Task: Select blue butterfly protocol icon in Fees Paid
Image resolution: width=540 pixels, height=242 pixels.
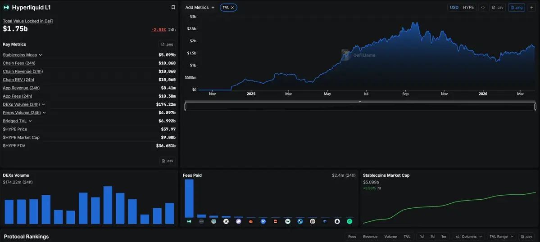Action: (263, 222)
